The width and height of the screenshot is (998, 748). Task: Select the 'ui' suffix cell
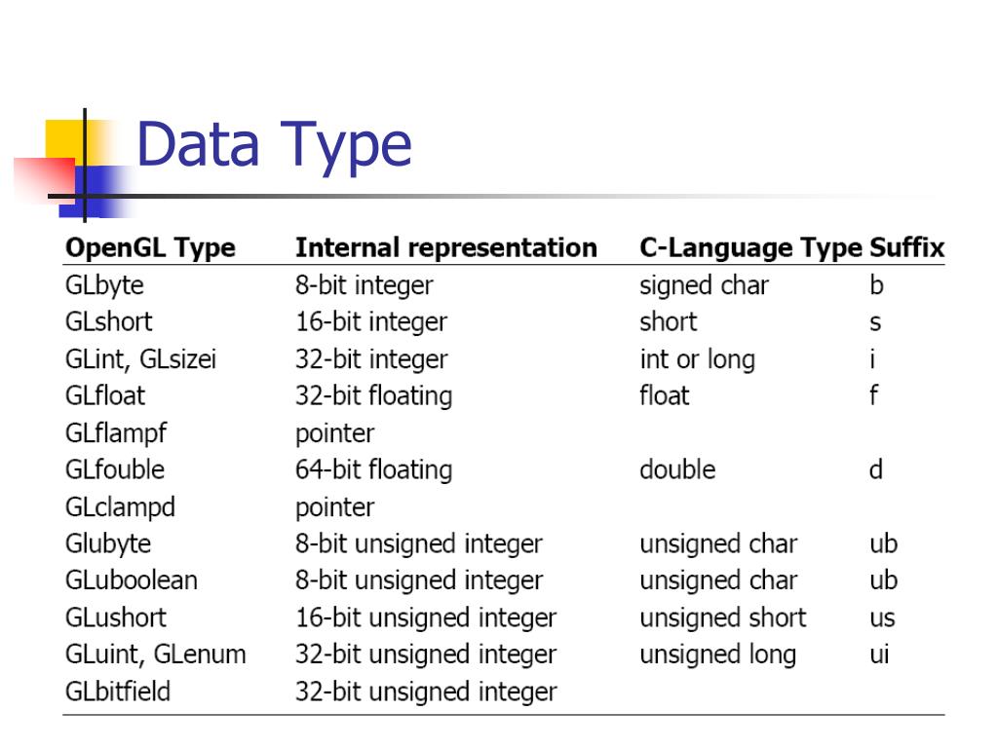click(x=880, y=654)
